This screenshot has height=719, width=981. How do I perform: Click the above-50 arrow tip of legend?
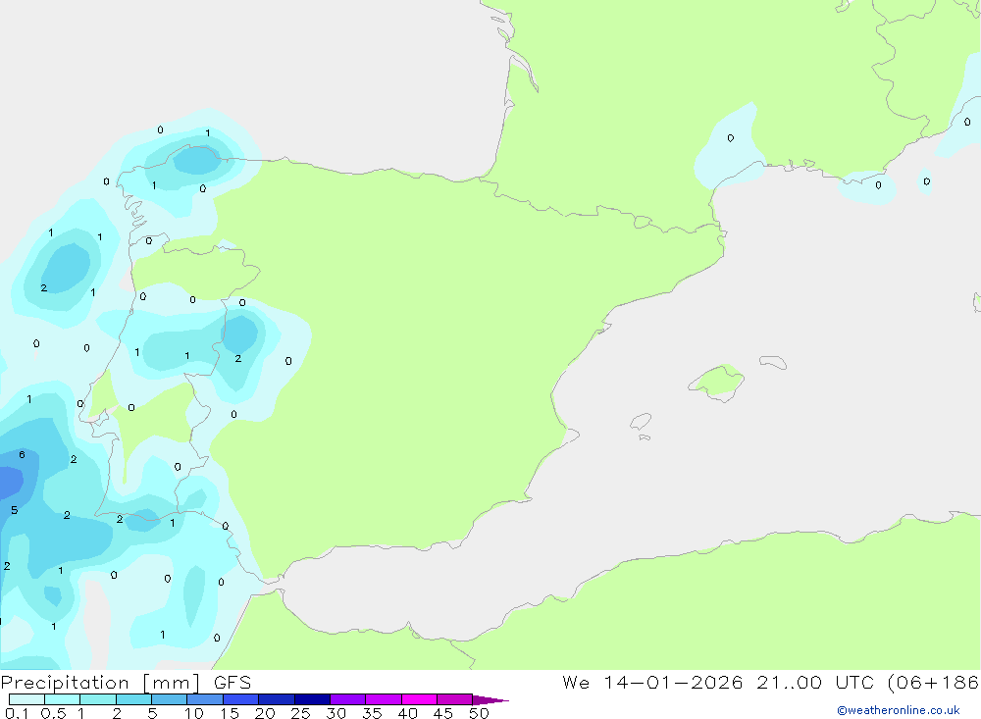pyautogui.click(x=490, y=699)
